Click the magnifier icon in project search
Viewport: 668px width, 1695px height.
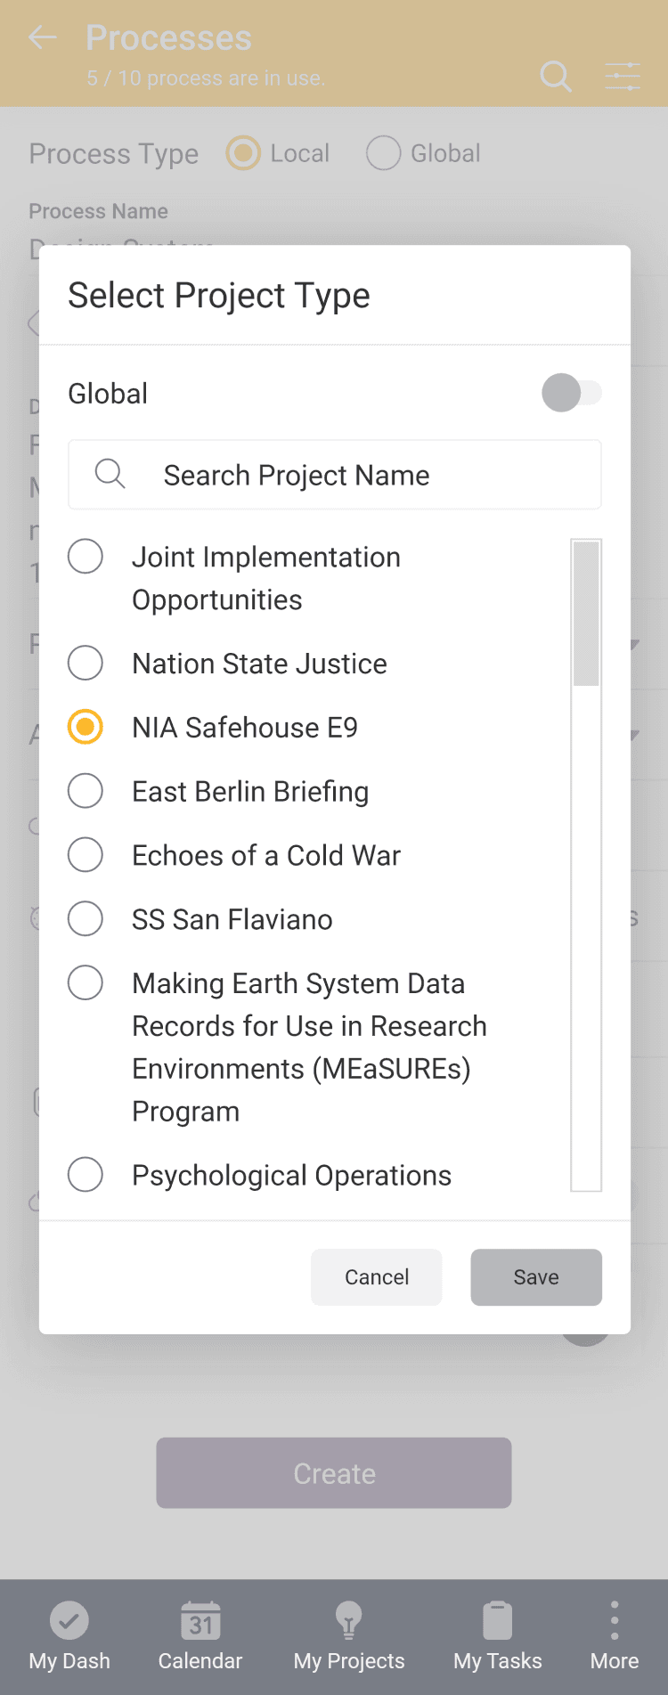pos(110,474)
